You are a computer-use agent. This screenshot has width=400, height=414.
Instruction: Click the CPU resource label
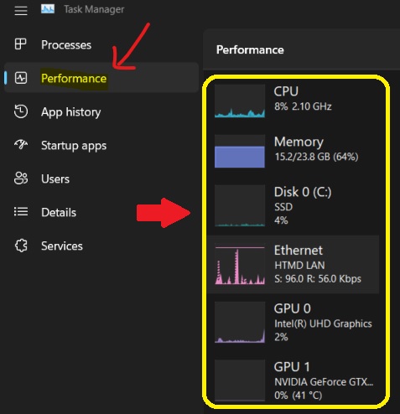point(286,91)
